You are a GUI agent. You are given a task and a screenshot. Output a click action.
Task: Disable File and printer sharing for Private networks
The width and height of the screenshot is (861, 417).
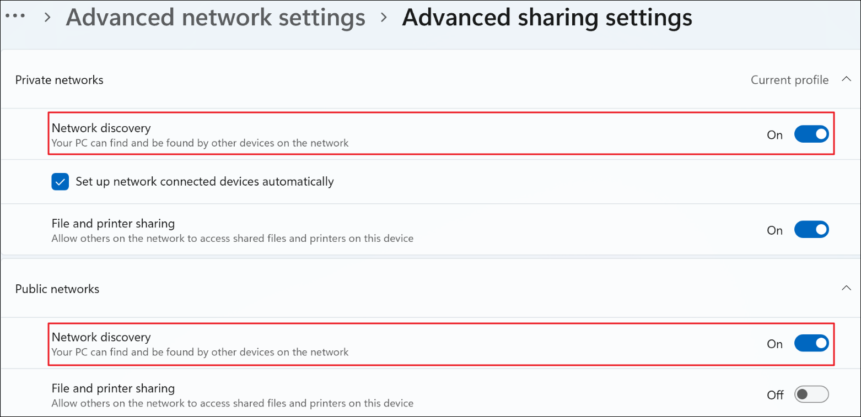coord(811,230)
